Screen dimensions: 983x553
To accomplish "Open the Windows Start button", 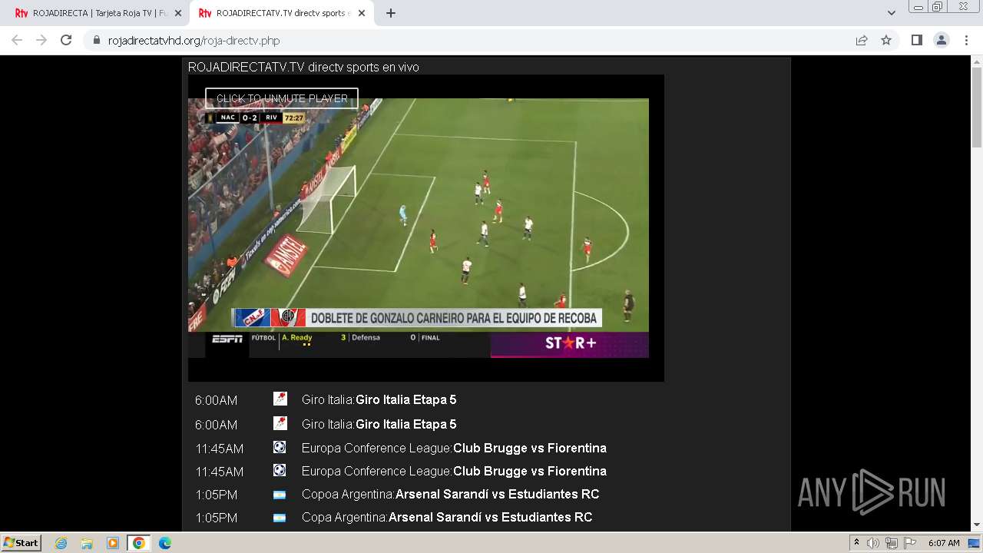I will pyautogui.click(x=21, y=542).
